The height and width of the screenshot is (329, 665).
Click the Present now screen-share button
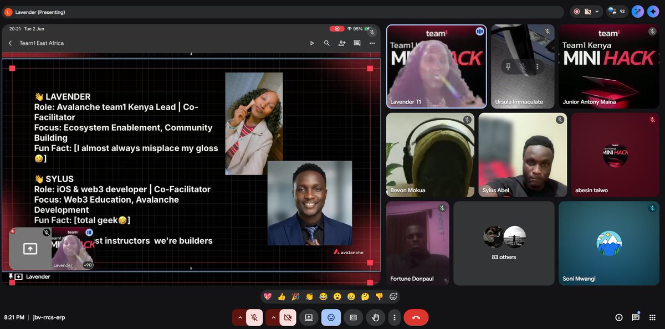[309, 317]
